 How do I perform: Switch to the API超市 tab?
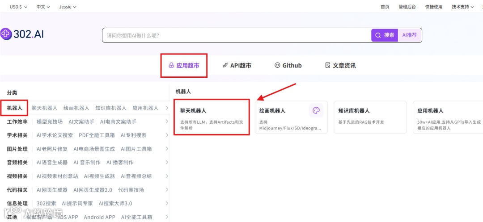237,66
